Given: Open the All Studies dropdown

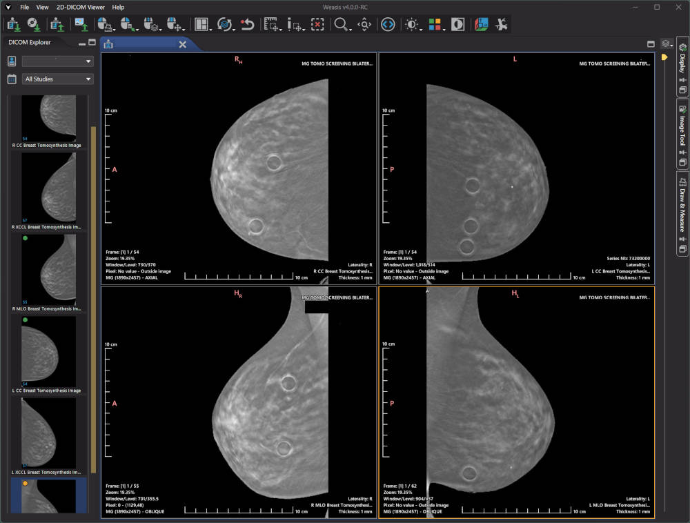Looking at the screenshot, I should tap(57, 79).
